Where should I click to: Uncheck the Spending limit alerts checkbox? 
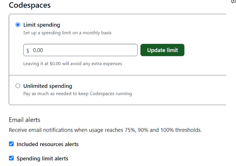(x=11, y=158)
